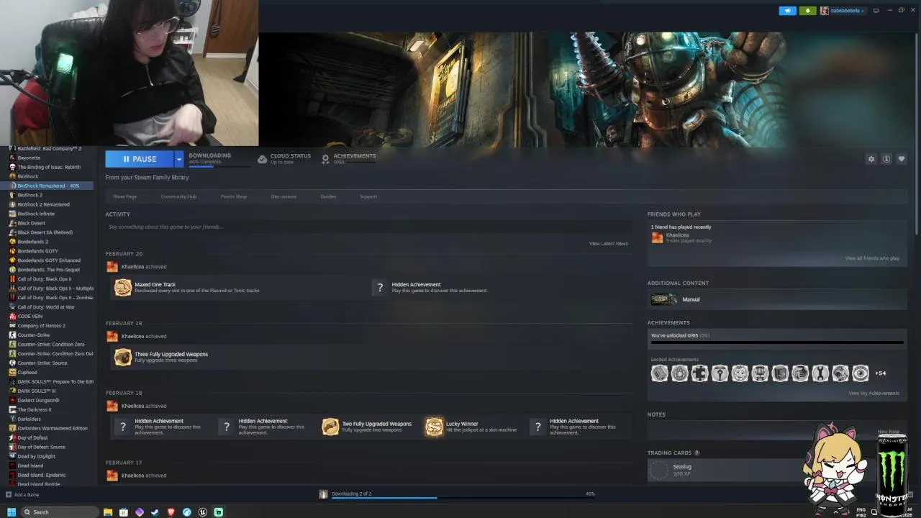Open Brave browser from the taskbar

pyautogui.click(x=171, y=512)
